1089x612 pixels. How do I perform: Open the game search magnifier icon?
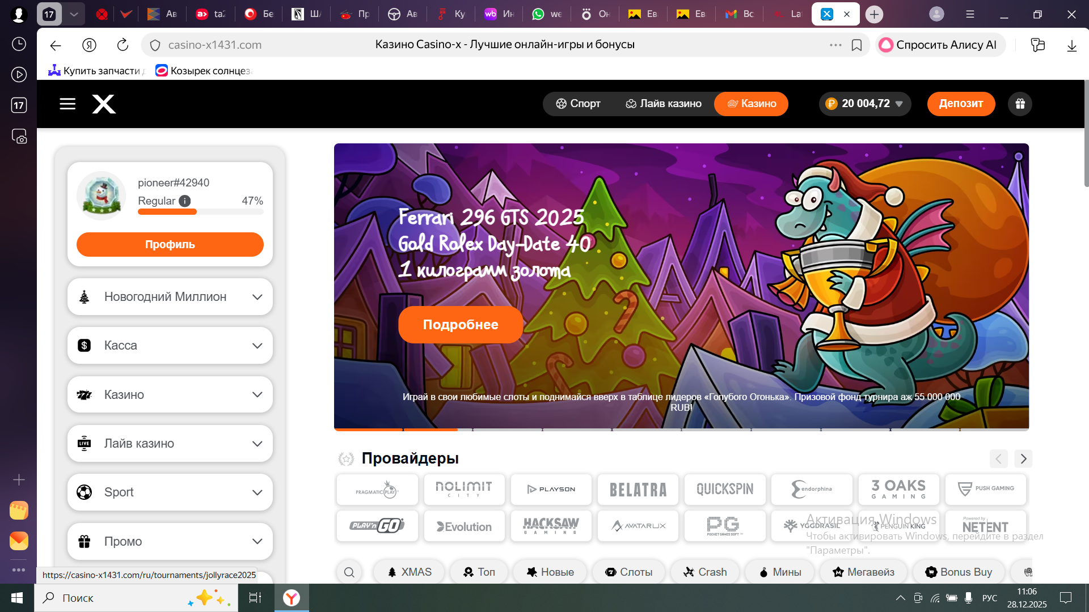[x=349, y=572]
